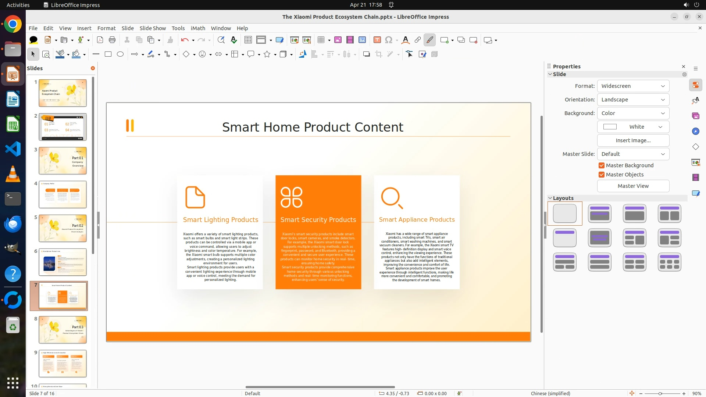Click the Insert Table icon

coord(321,40)
